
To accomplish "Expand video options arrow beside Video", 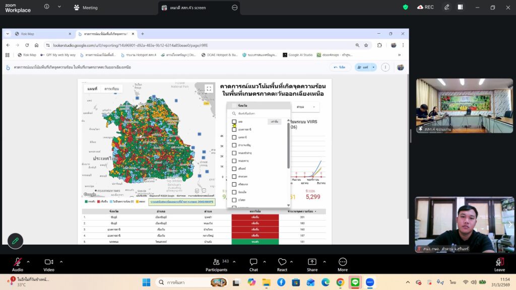I will [x=61, y=262].
